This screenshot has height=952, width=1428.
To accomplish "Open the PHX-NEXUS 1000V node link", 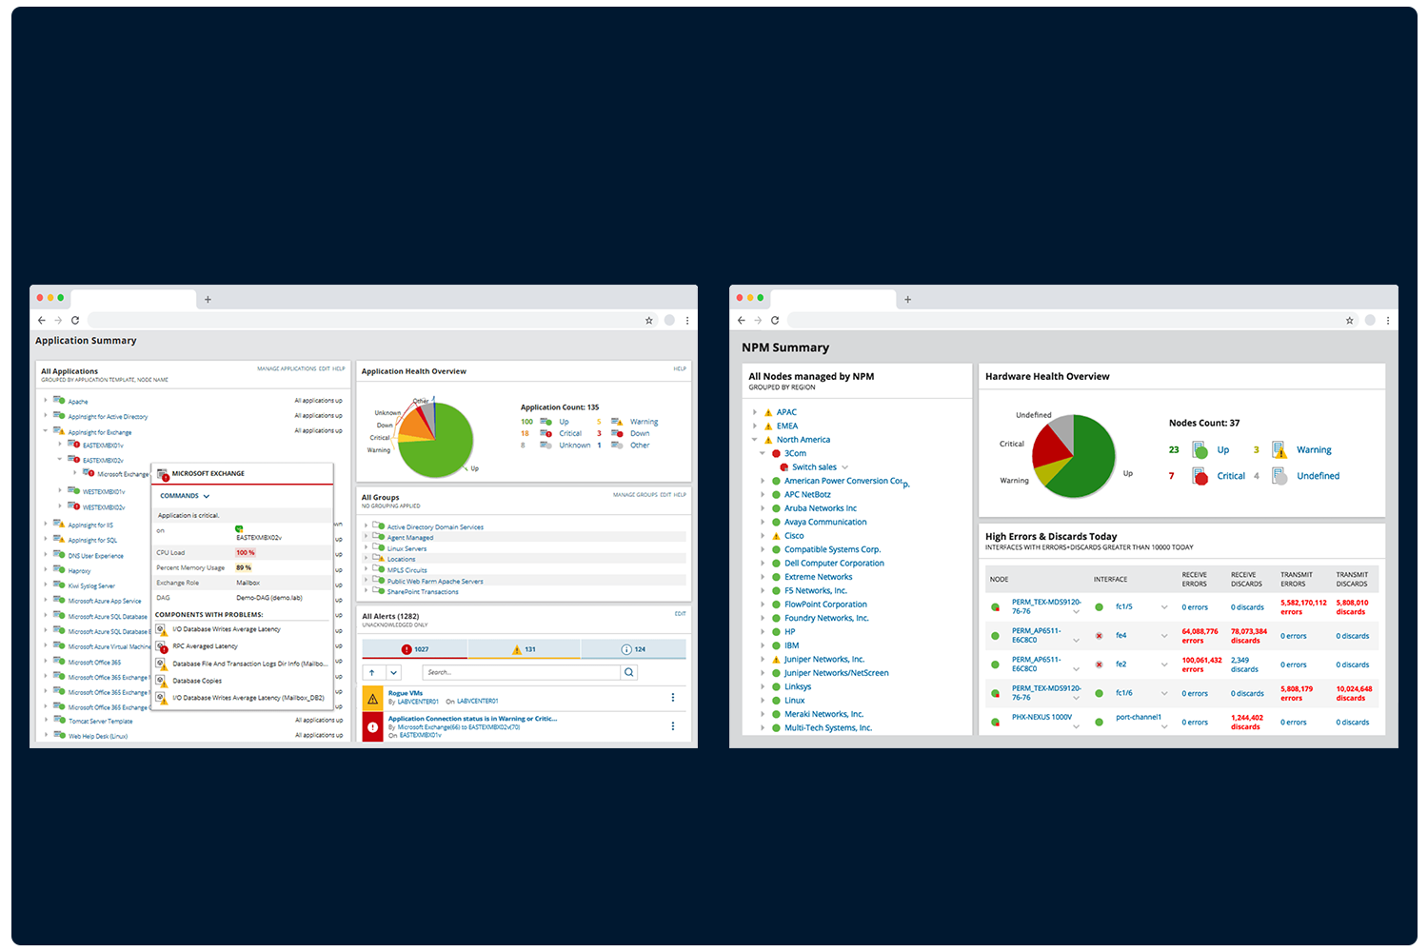I will coord(1041,717).
